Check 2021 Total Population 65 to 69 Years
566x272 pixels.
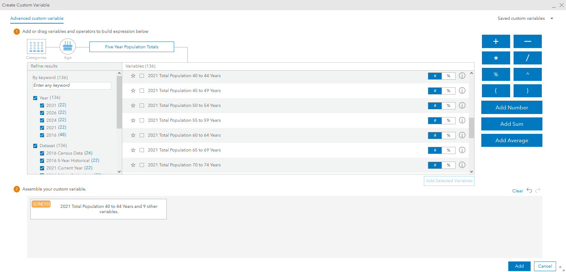click(x=142, y=150)
